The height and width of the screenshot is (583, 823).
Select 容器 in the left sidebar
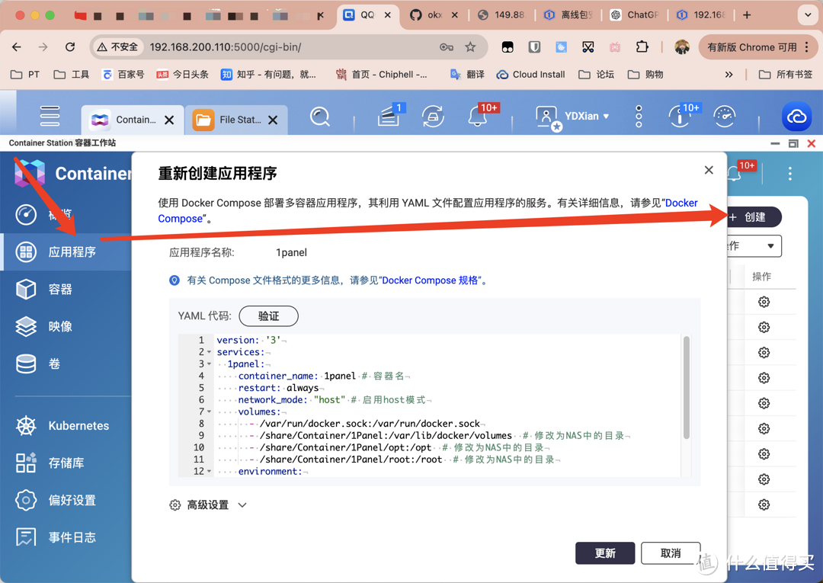coord(59,290)
